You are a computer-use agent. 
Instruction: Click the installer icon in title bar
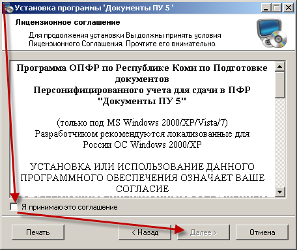tap(8, 8)
